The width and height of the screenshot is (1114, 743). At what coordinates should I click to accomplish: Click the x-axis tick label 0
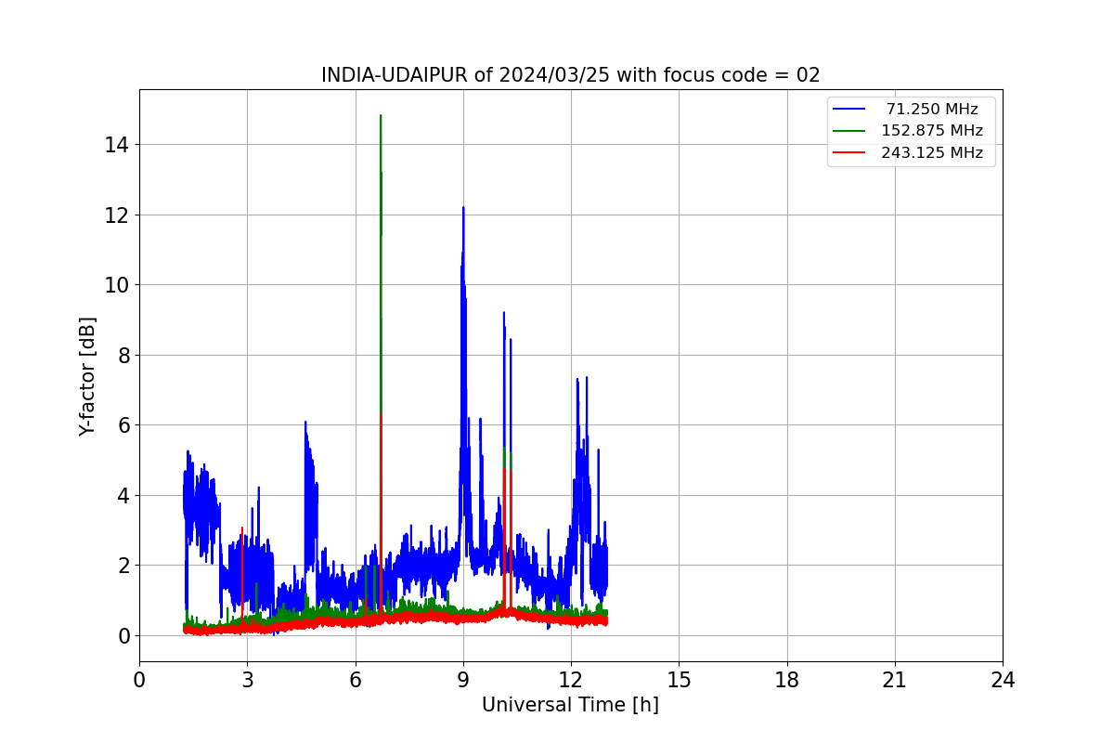tap(139, 680)
